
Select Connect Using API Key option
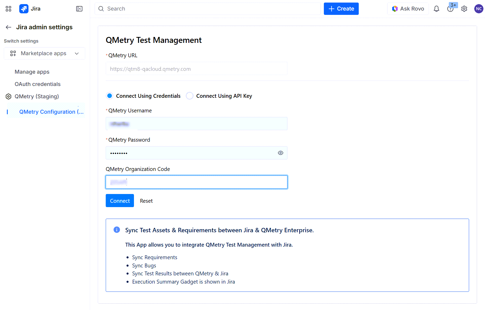point(190,96)
